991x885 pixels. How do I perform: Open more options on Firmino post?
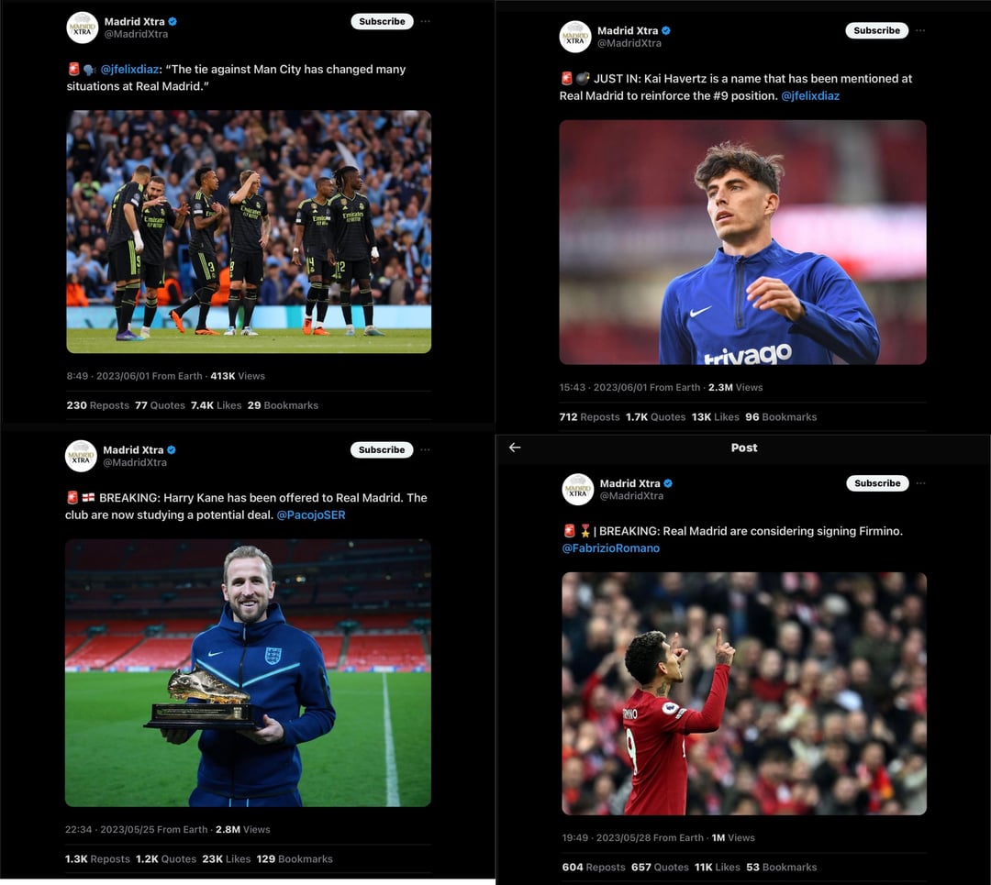[920, 483]
